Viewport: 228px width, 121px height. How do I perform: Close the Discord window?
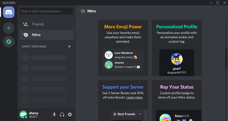224,3
